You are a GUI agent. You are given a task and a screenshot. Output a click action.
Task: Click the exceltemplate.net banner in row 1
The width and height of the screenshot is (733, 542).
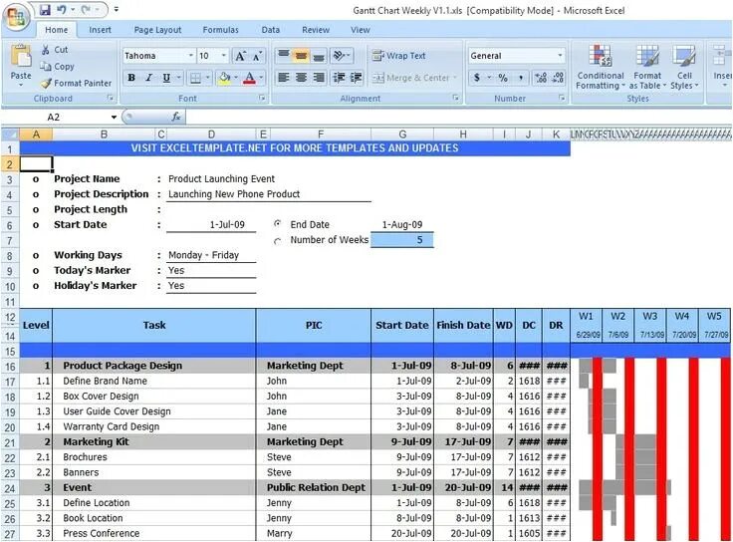click(x=295, y=148)
